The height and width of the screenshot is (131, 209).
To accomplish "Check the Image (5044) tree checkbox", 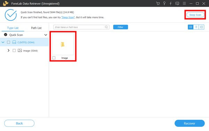I will (x=14, y=51).
